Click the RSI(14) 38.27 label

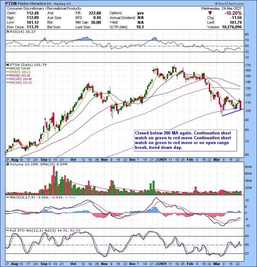22,32
